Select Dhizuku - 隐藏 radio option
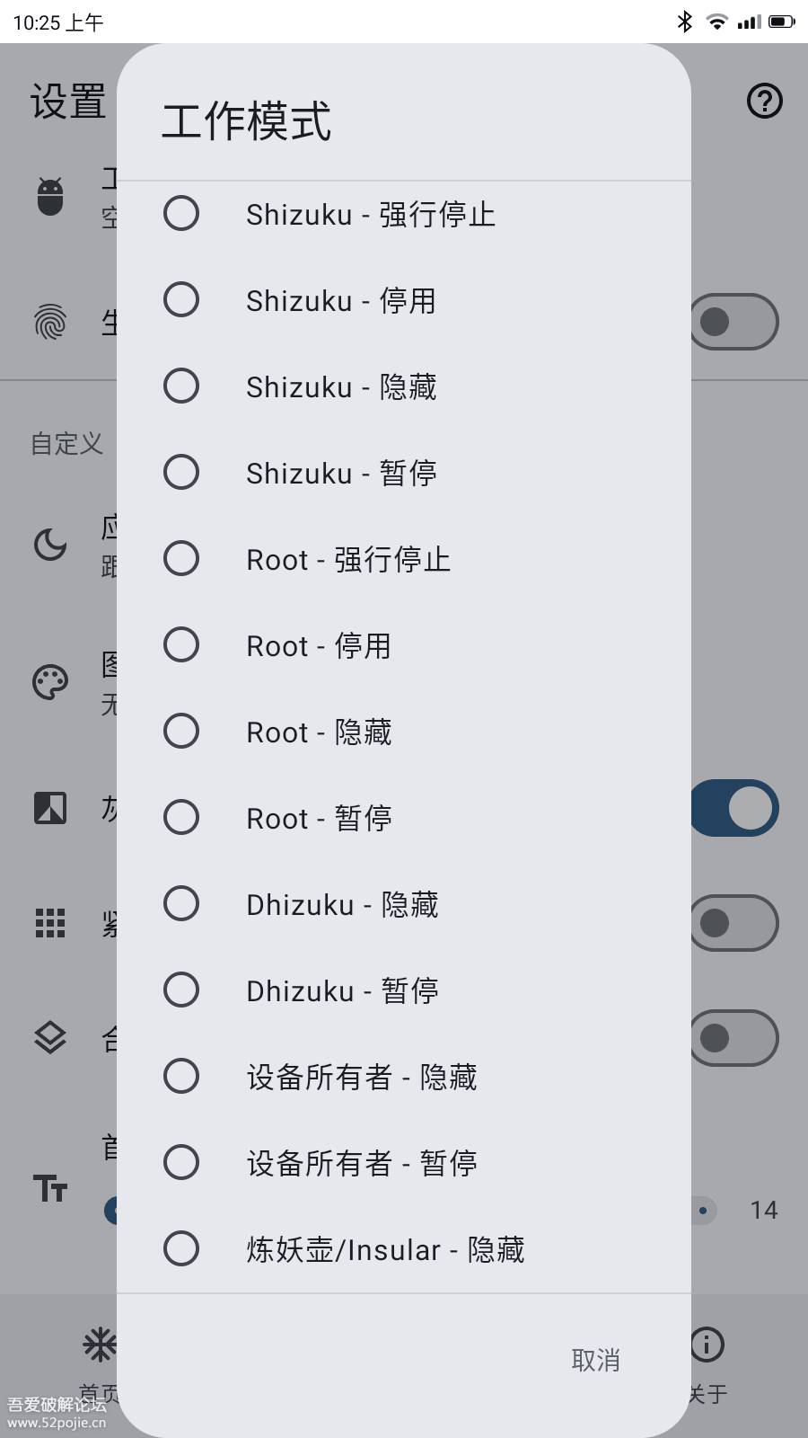Image resolution: width=808 pixels, height=1438 pixels. [182, 904]
